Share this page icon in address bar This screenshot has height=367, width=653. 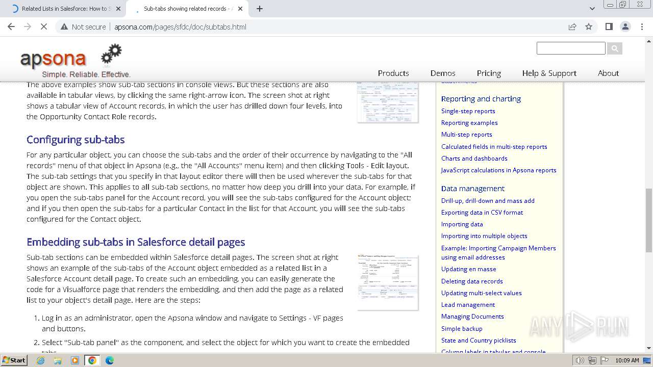tap(572, 27)
